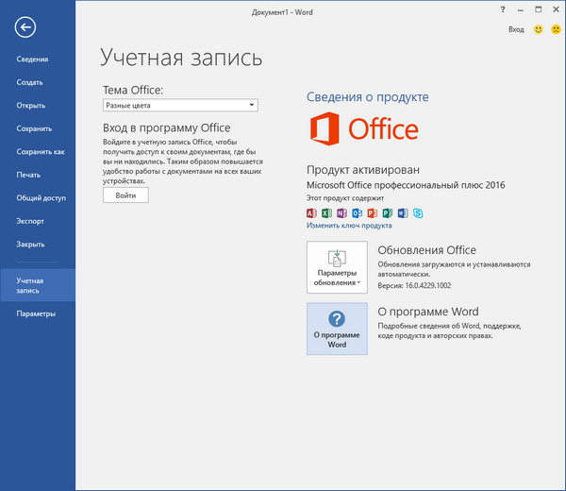Image resolution: width=566 pixels, height=491 pixels.
Task: Click the PowerPoint icon in product list
Action: pos(371,213)
